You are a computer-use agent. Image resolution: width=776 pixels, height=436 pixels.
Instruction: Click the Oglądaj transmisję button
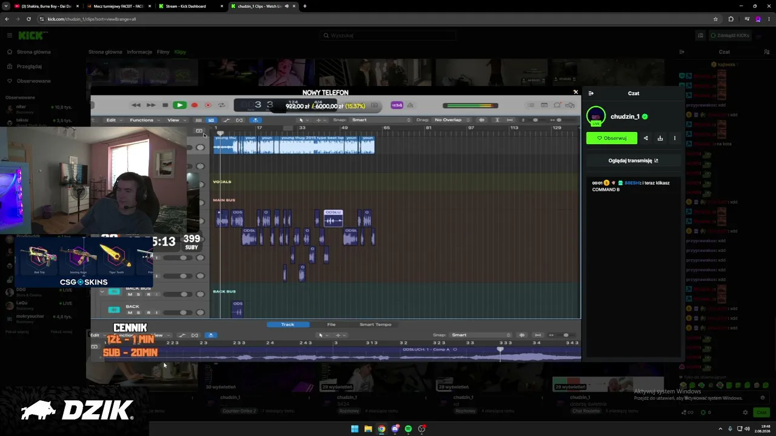(x=634, y=160)
